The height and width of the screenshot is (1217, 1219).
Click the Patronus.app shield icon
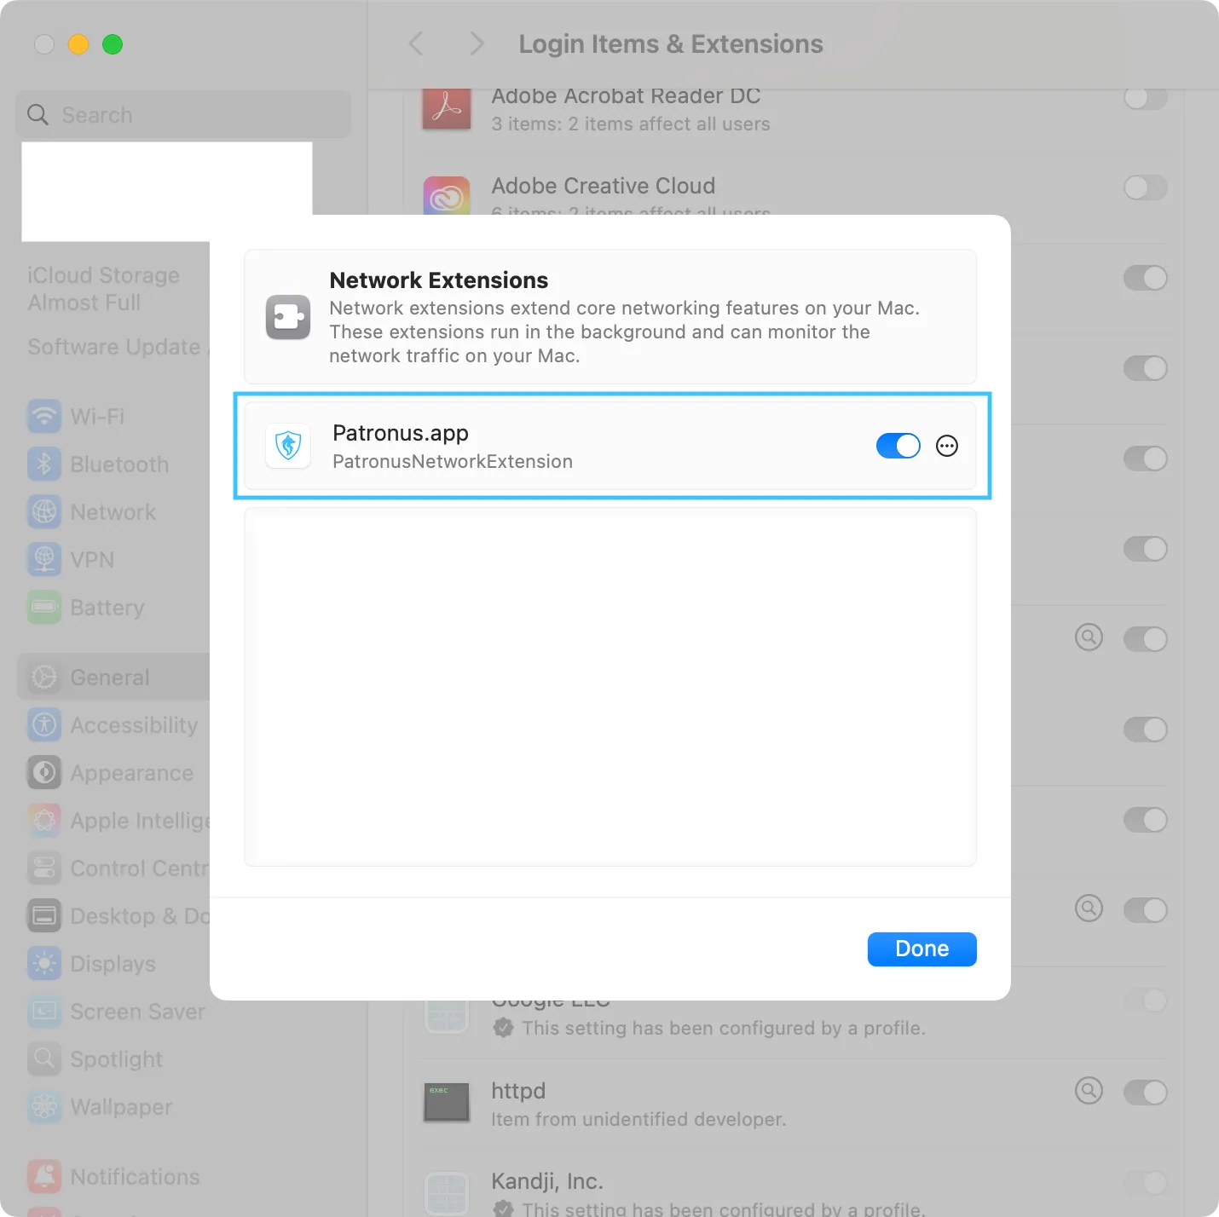[289, 446]
